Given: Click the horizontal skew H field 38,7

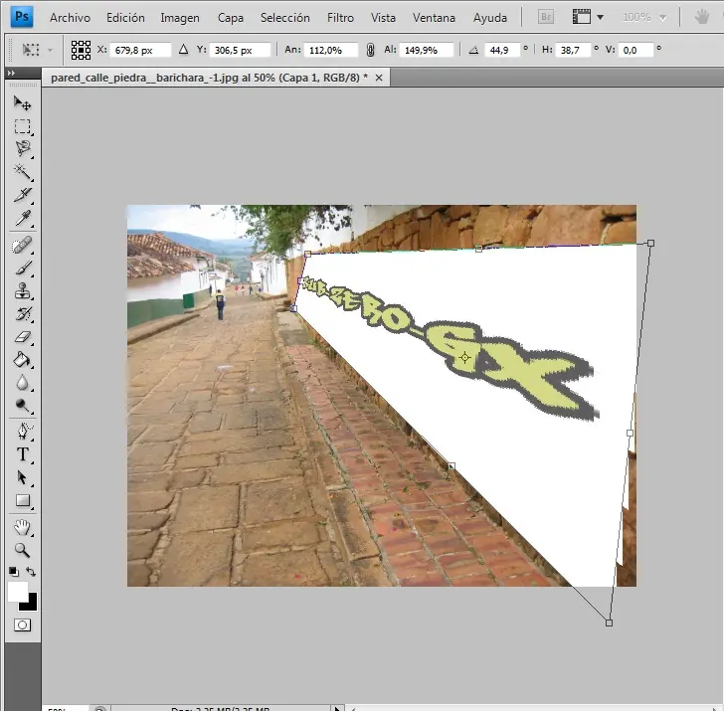Looking at the screenshot, I should (573, 50).
